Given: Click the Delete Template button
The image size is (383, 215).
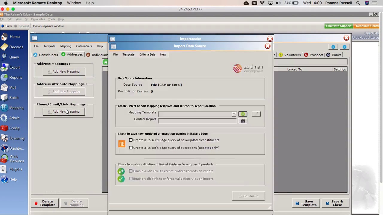Looking at the screenshot, I should coord(45,203).
